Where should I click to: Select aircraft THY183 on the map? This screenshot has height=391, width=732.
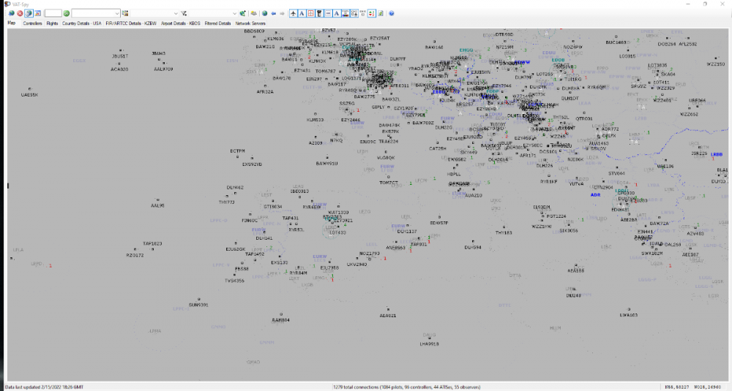pyautogui.click(x=504, y=232)
